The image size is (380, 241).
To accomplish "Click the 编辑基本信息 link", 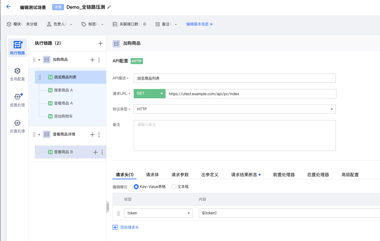I will [199, 24].
